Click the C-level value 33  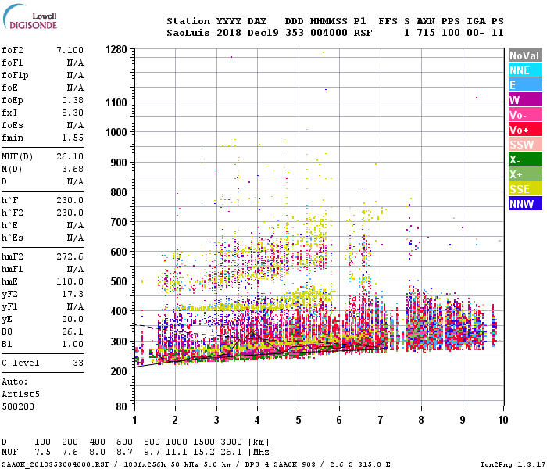click(x=78, y=363)
